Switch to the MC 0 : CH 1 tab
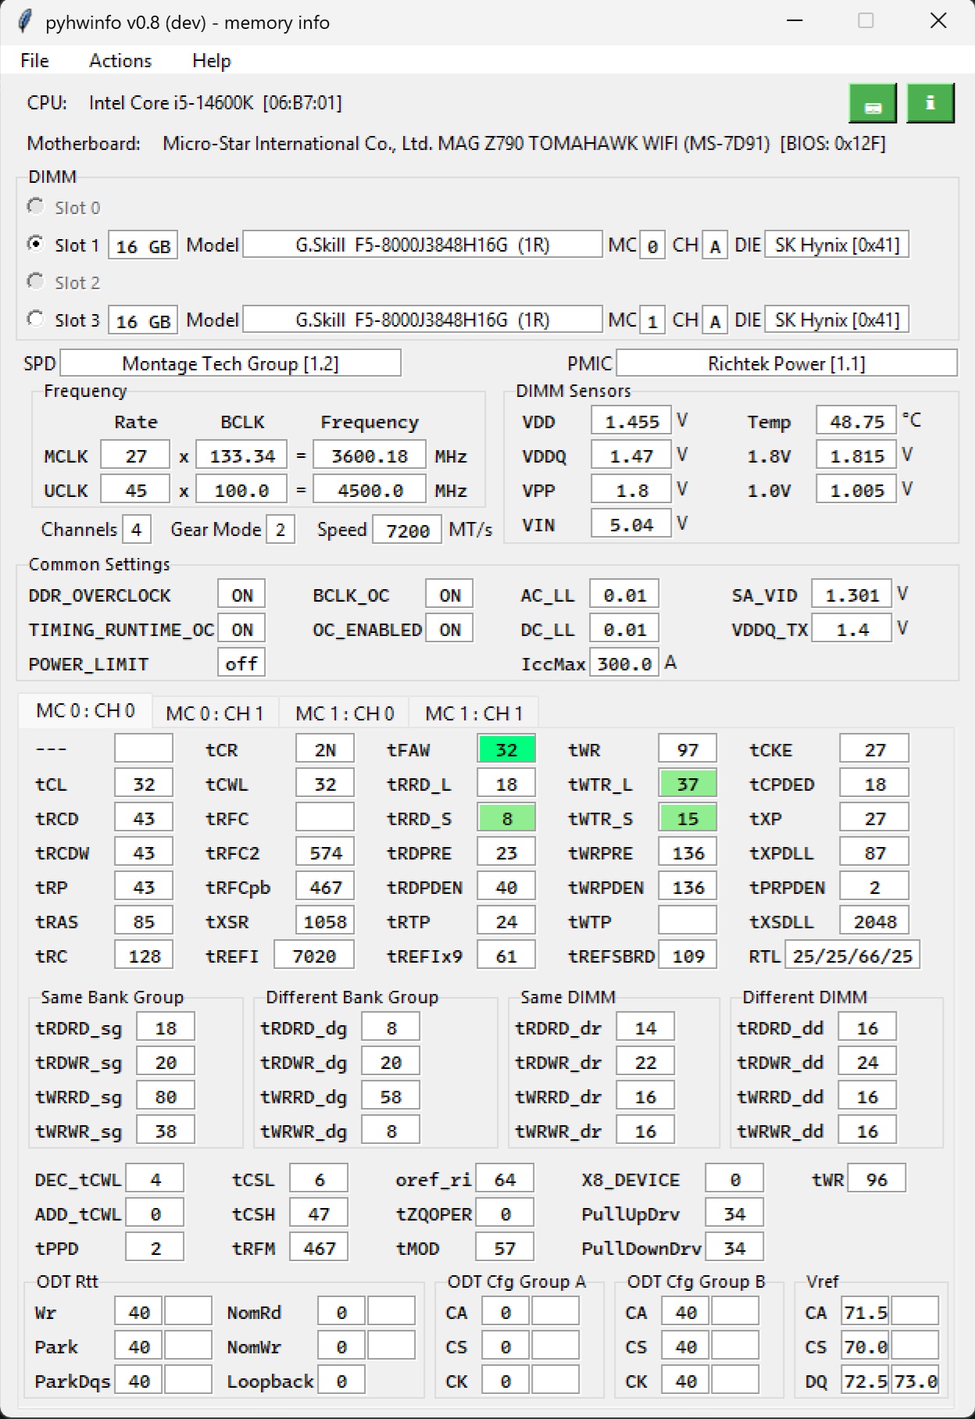 pyautogui.click(x=215, y=713)
